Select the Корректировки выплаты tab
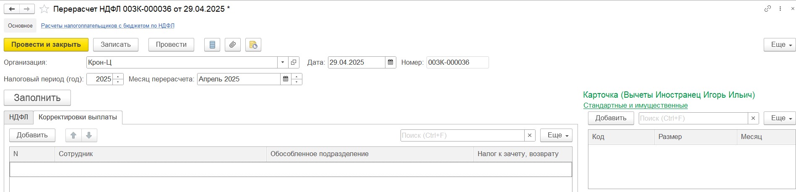The height and width of the screenshot is (192, 796). [x=78, y=117]
